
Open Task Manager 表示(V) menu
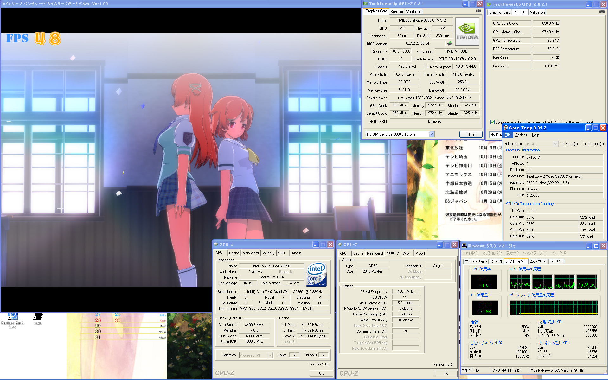coord(512,253)
